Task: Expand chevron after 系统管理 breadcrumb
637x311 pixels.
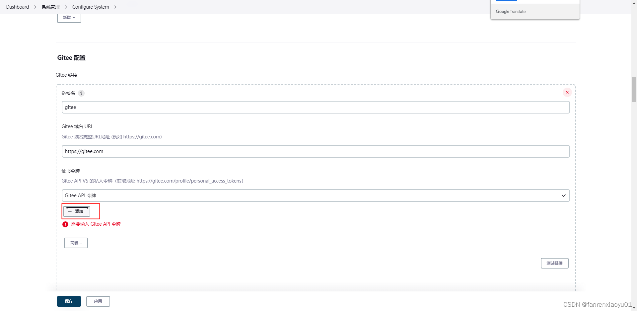Action: 66,7
